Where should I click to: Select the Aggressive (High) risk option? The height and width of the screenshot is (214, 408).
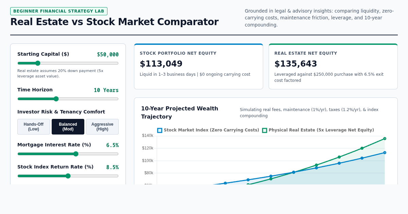pyautogui.click(x=102, y=127)
